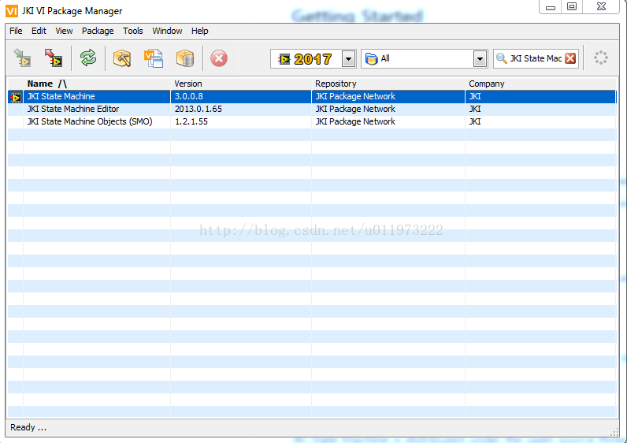Click the Install Package toolbar icon

coord(22,58)
